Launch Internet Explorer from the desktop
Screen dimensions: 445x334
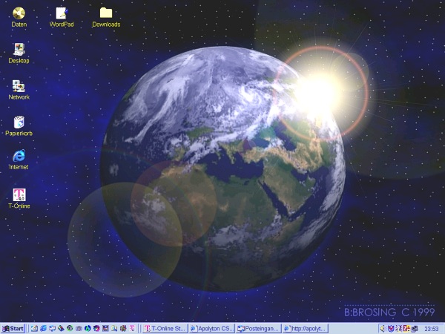click(19, 156)
